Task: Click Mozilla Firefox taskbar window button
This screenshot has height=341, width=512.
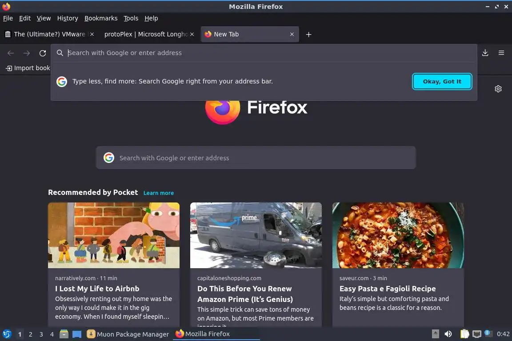Action: click(216, 334)
